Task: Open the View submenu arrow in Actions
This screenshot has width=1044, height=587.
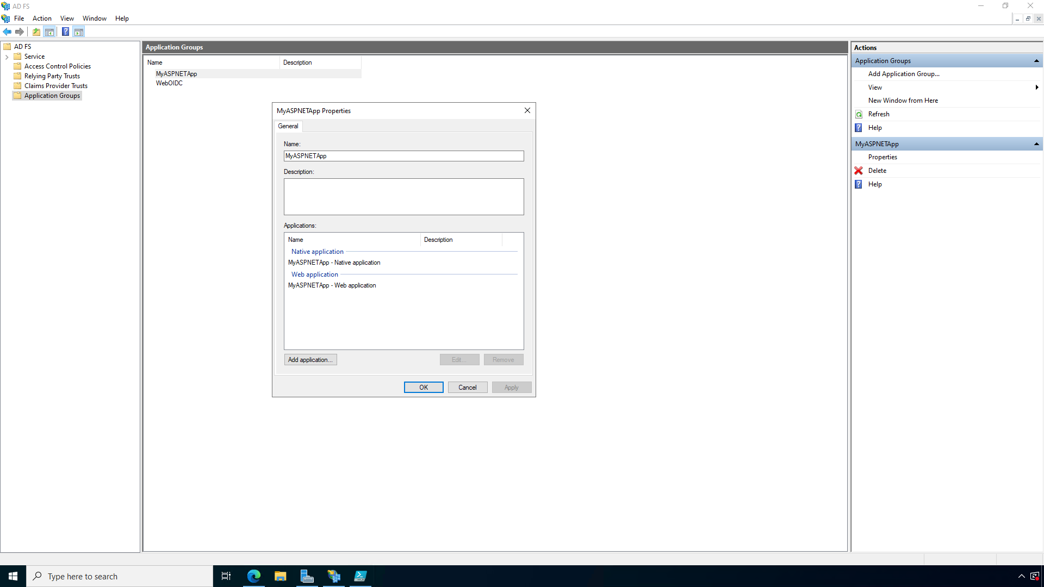Action: pos(1036,87)
